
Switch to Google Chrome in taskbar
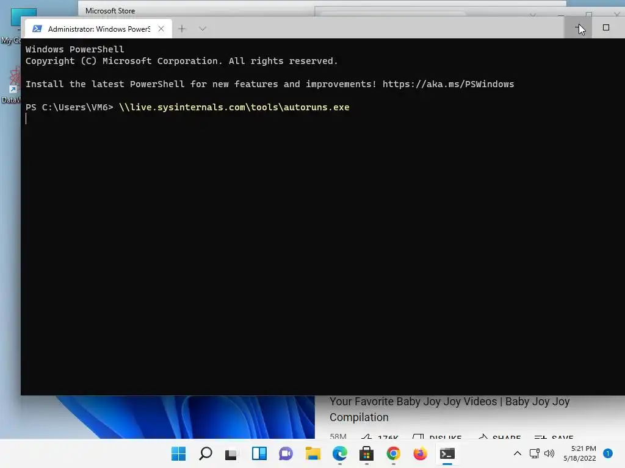click(x=394, y=453)
